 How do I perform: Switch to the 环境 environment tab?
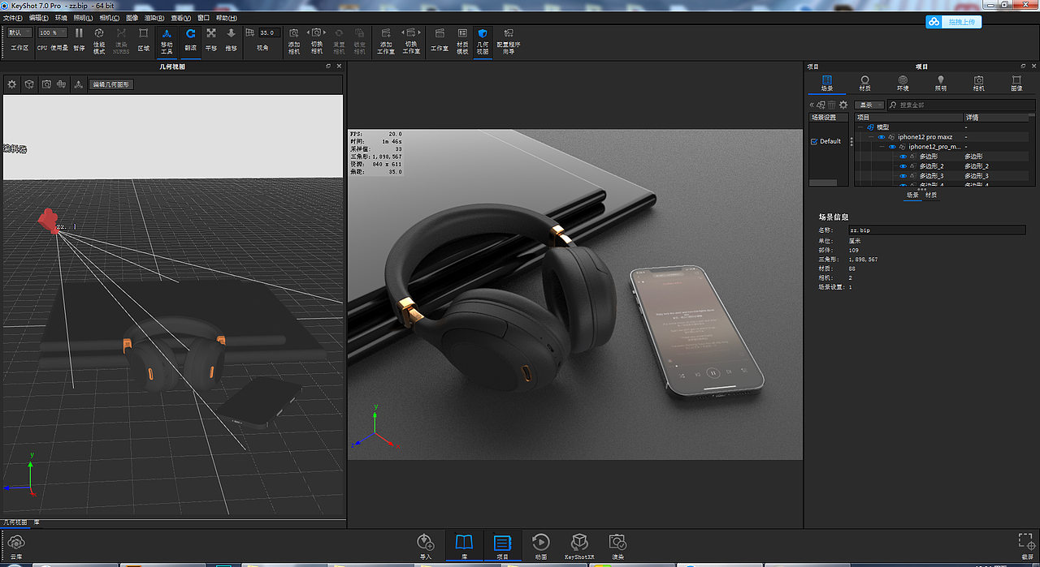coord(903,84)
